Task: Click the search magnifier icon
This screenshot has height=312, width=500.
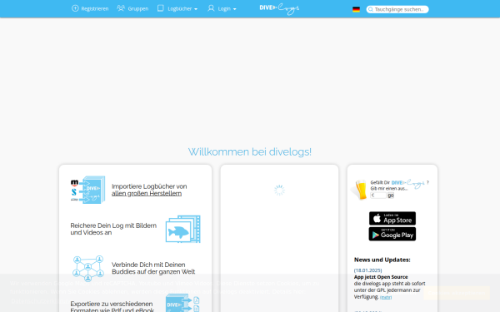Action: point(371,9)
